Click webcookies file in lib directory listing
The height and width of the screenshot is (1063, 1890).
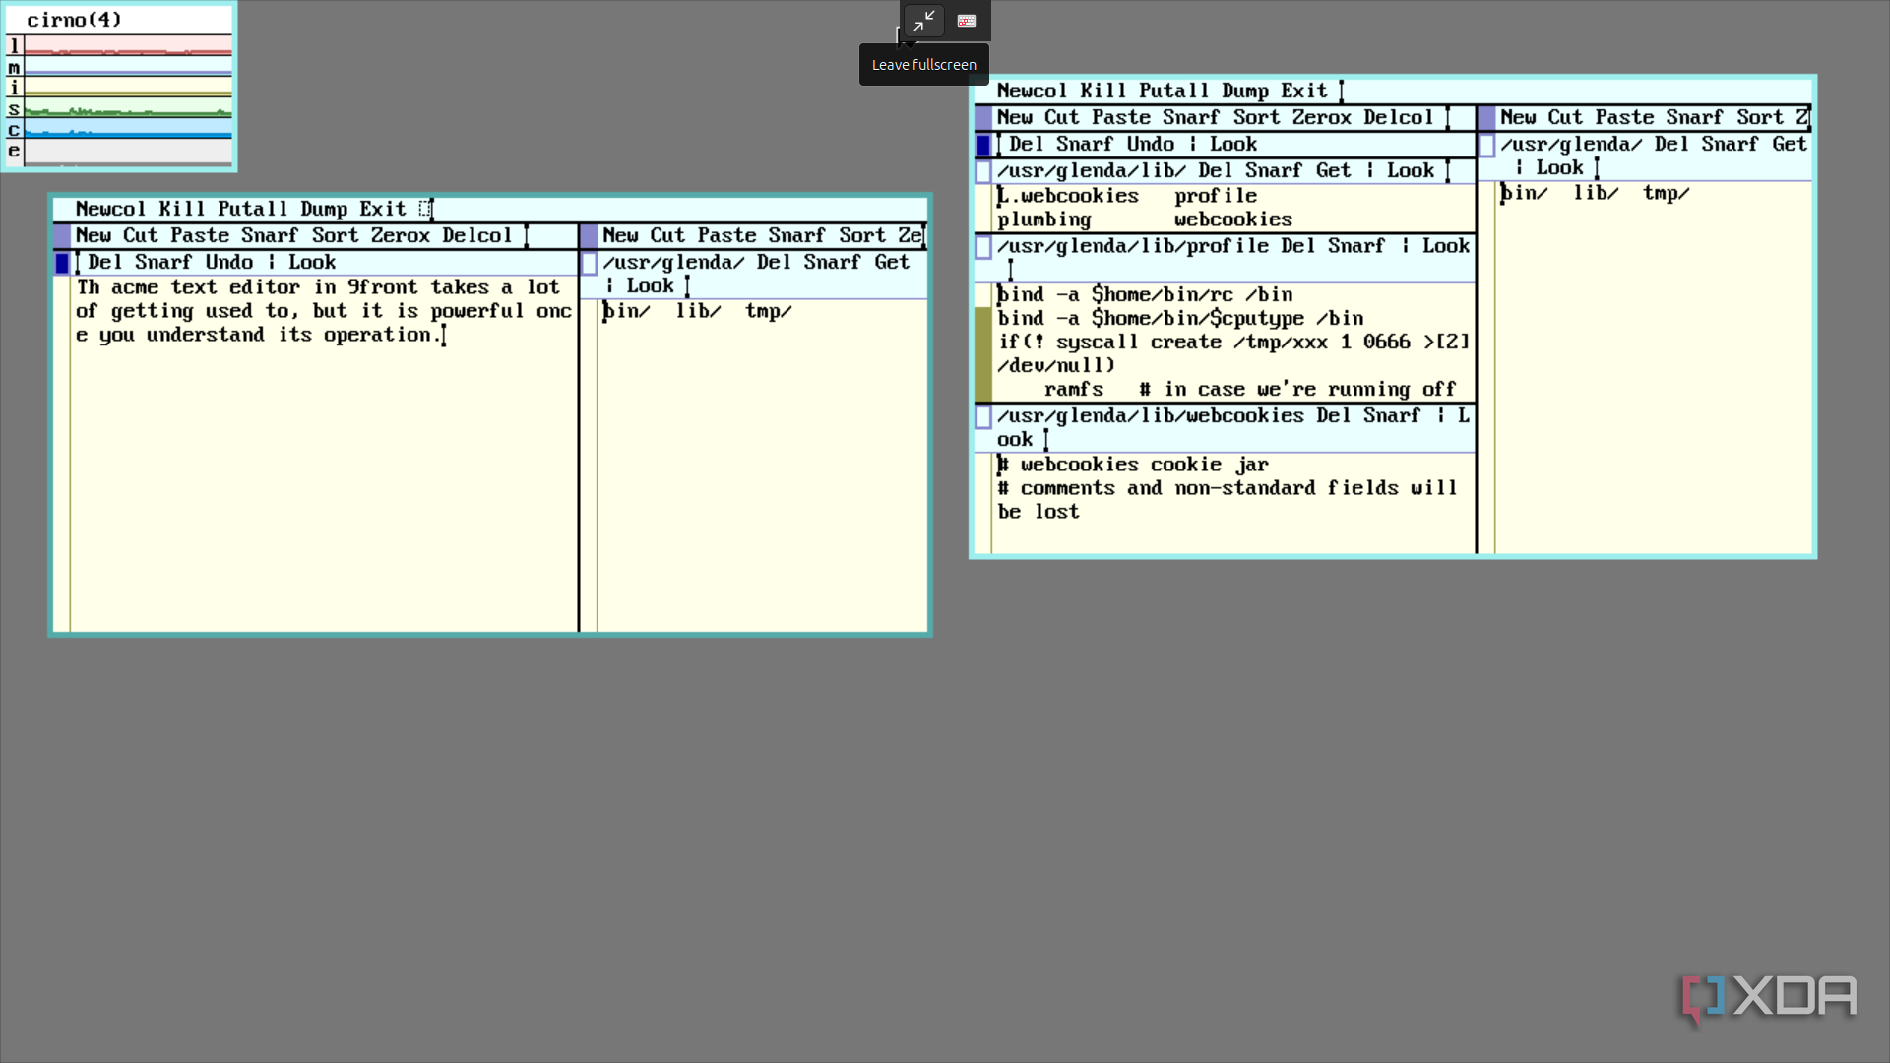click(x=1233, y=219)
